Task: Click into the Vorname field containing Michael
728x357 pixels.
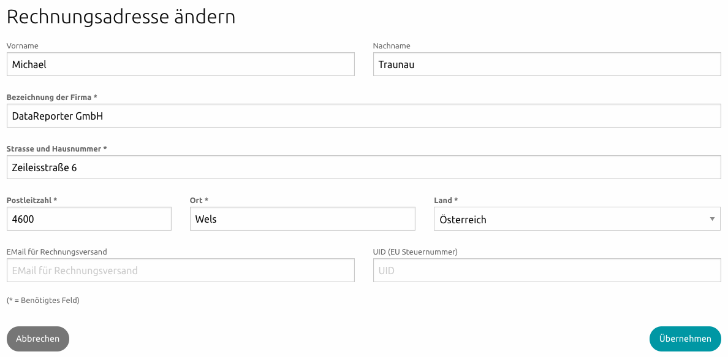Action: 180,64
